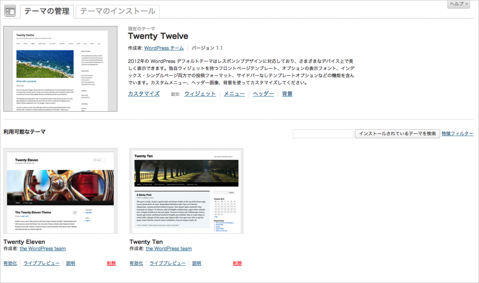This screenshot has width=479, height=283.
Task: Show 説明 for Twenty Ten
Action: tap(197, 263)
